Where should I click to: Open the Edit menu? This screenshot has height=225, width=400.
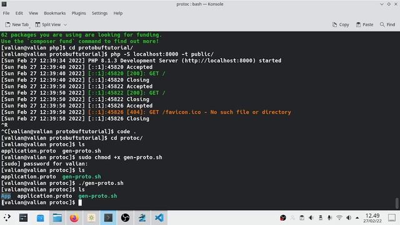click(19, 13)
